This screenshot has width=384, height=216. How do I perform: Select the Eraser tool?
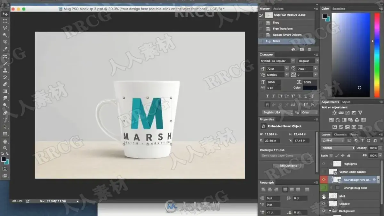[5, 84]
